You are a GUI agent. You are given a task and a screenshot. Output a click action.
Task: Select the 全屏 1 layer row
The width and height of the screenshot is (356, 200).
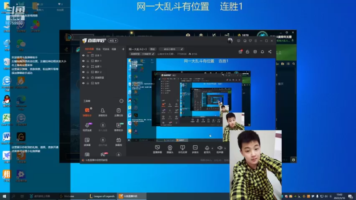pyautogui.click(x=103, y=66)
